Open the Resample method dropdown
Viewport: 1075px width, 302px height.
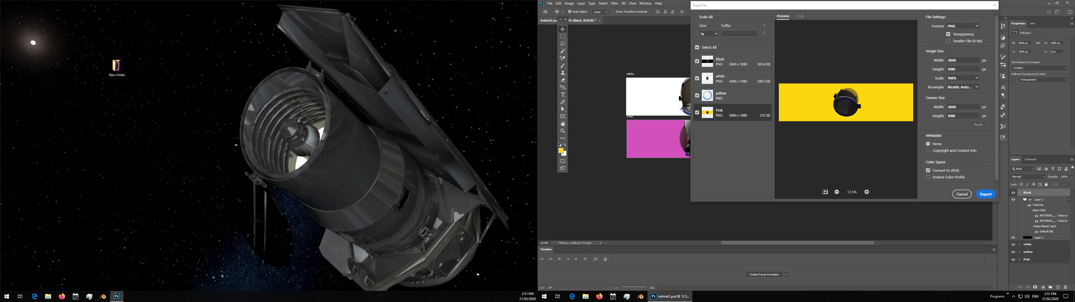[962, 87]
